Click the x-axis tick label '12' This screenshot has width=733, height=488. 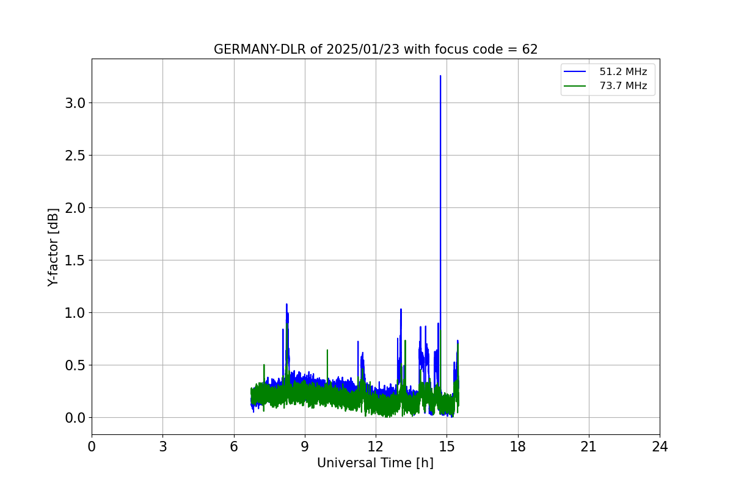[376, 447]
